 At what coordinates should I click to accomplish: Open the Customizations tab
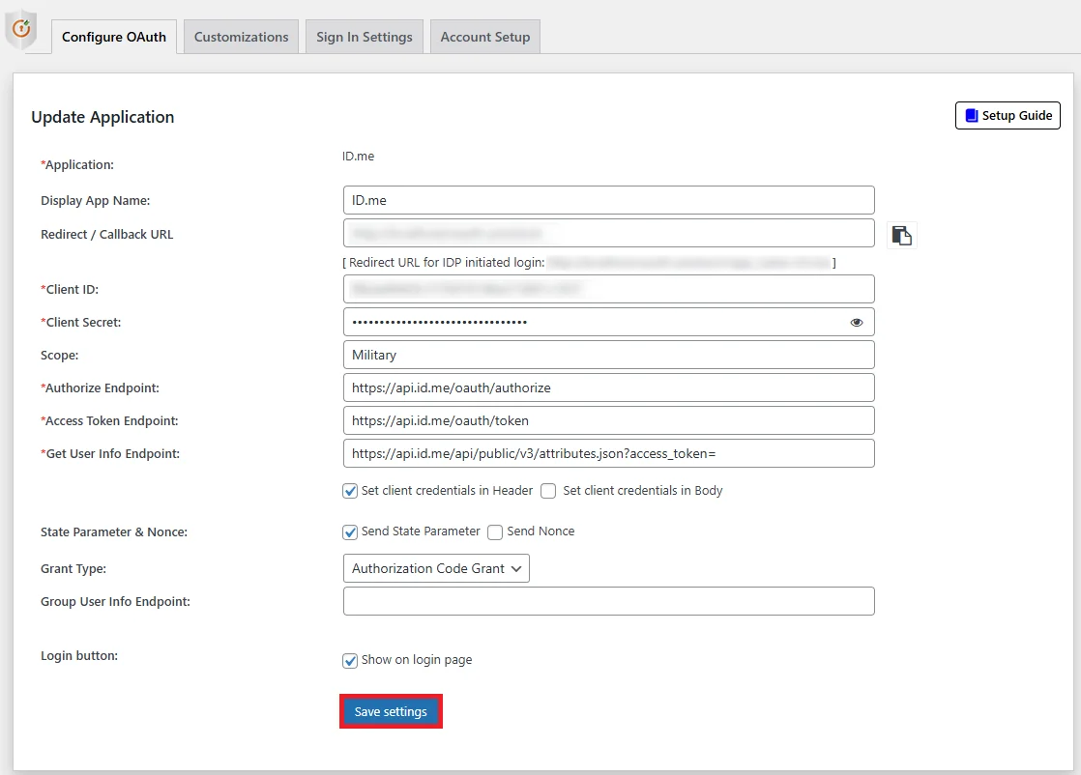click(242, 37)
